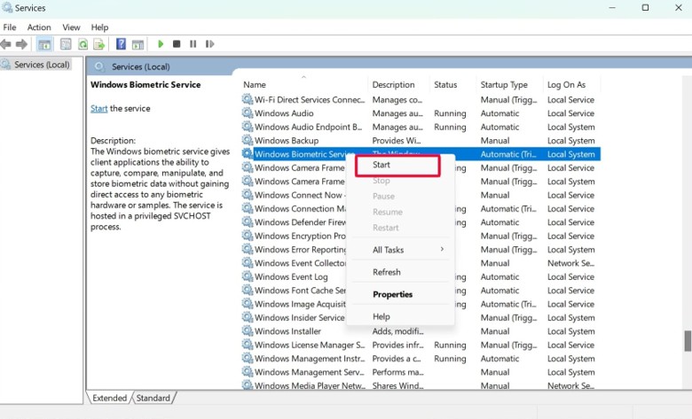Screen dimensions: 692x419
Task: Select the Windows Management Instrumentation row
Action: pyautogui.click(x=421, y=358)
